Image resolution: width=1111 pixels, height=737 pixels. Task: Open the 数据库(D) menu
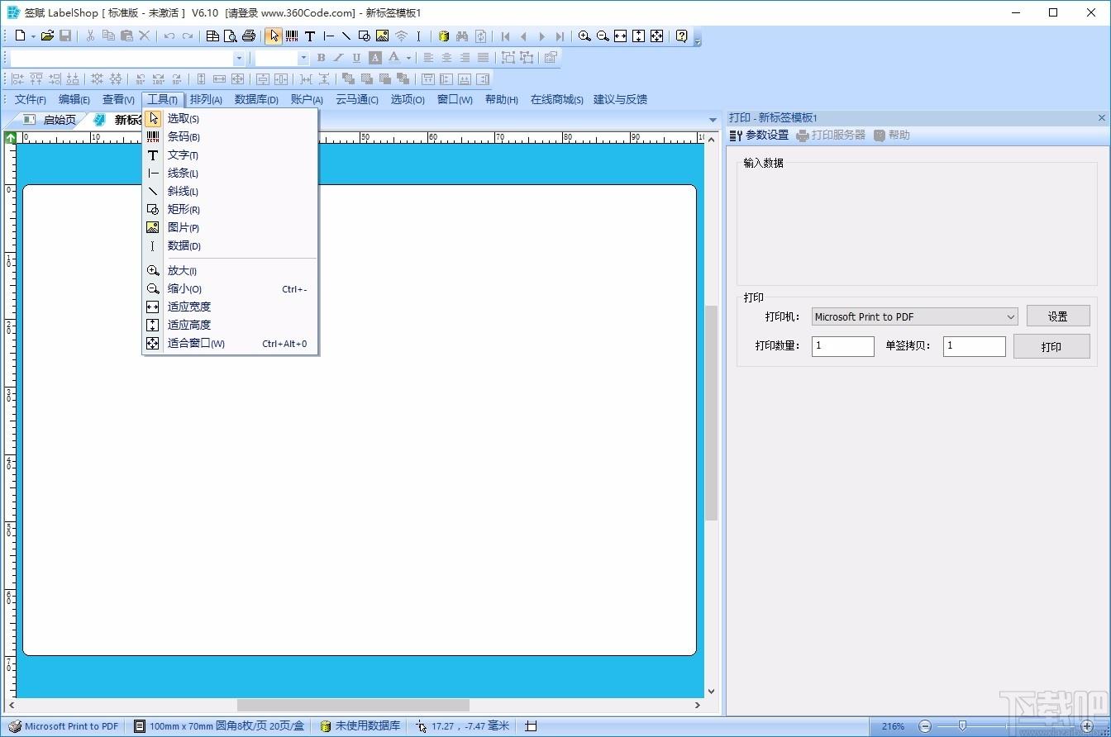coord(256,99)
